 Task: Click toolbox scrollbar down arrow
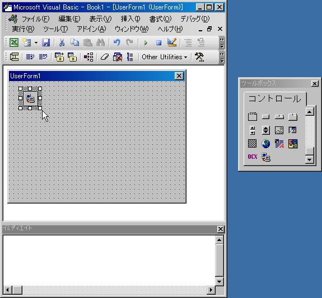(x=310, y=159)
